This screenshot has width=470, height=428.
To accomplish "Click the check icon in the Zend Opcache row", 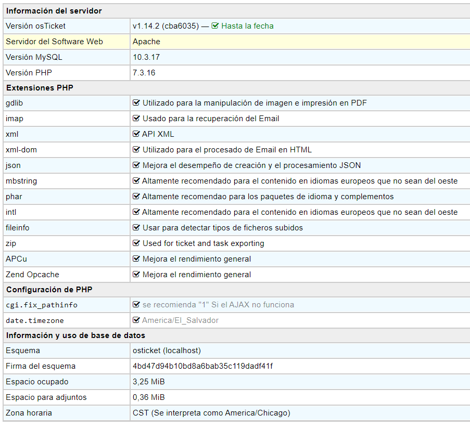I will (136, 274).
